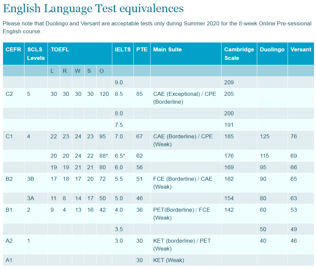Select the 'C1' CEFR cell
Image resolution: width=316 pixels, height=269 pixels.
pos(14,140)
